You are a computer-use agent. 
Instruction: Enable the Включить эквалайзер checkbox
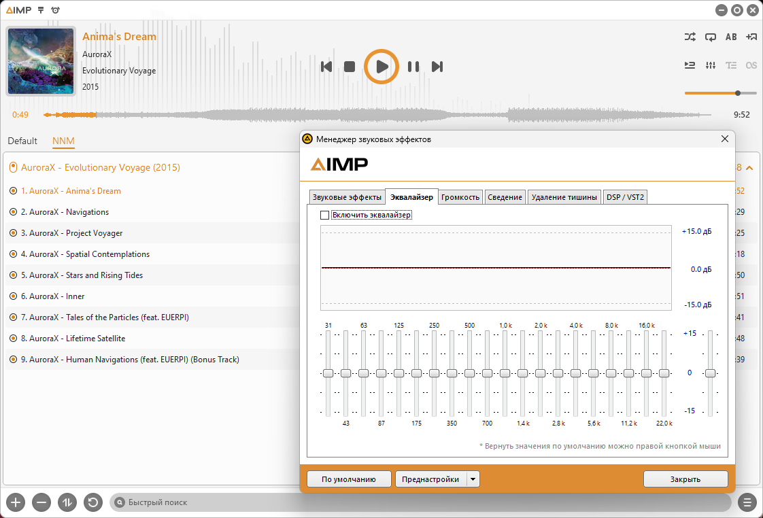pyautogui.click(x=324, y=215)
